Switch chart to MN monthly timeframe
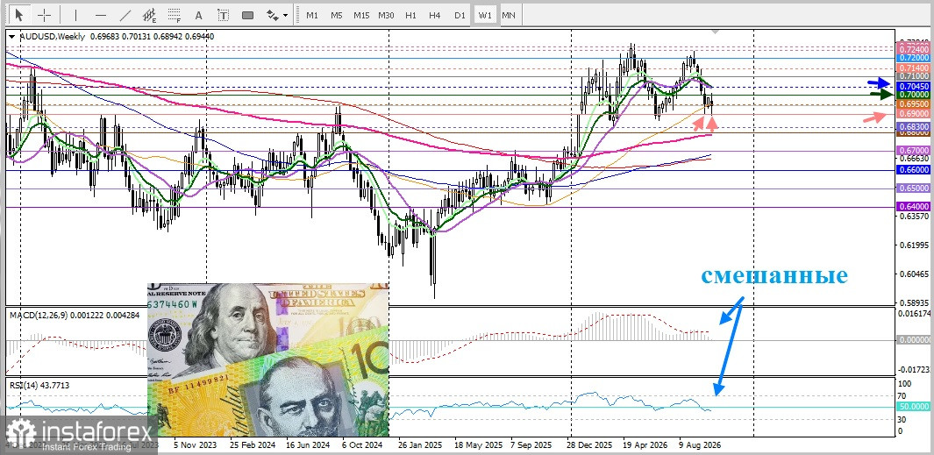This screenshot has width=934, height=455. point(508,15)
